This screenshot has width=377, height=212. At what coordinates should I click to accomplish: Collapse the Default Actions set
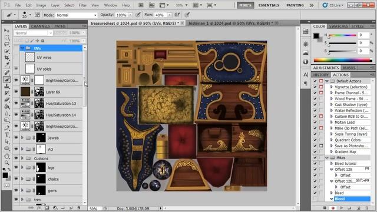[x=327, y=81]
